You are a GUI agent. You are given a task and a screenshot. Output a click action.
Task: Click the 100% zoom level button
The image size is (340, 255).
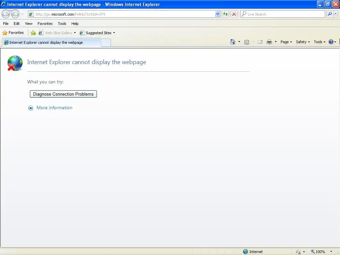click(x=318, y=252)
